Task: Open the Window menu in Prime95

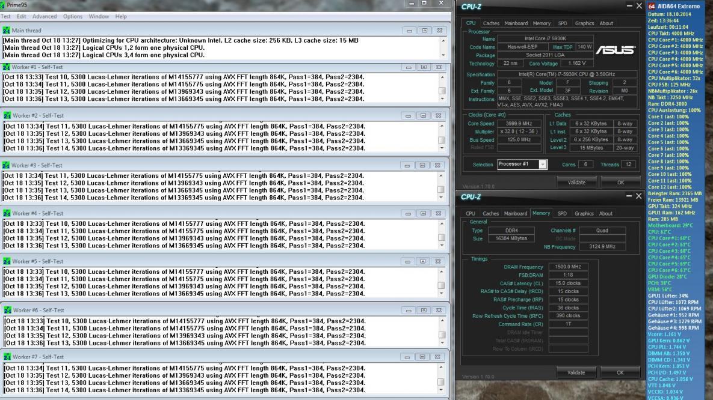Action: coord(99,16)
